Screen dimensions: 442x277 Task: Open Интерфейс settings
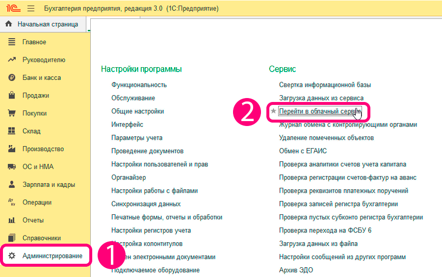pyautogui.click(x=127, y=125)
